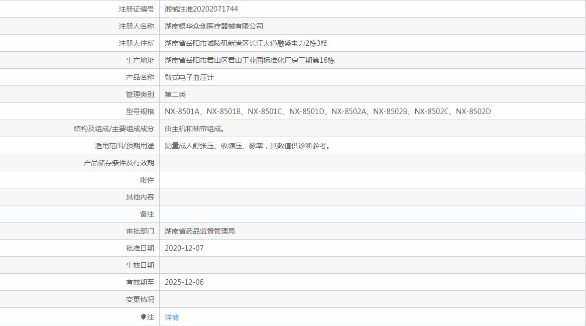Select the company name 湖南银华众创医疗器械有限公司
The width and height of the screenshot is (586, 326).
(x=214, y=26)
